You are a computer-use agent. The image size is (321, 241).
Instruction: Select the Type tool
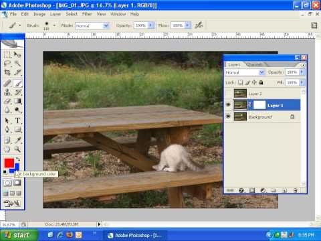(17, 120)
